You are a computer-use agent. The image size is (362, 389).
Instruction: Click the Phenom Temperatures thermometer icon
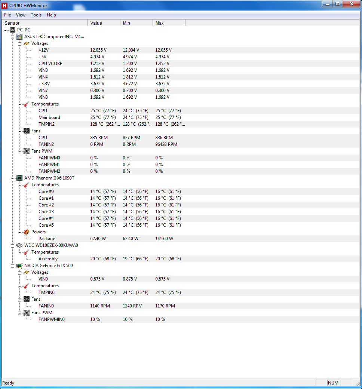tap(27, 185)
